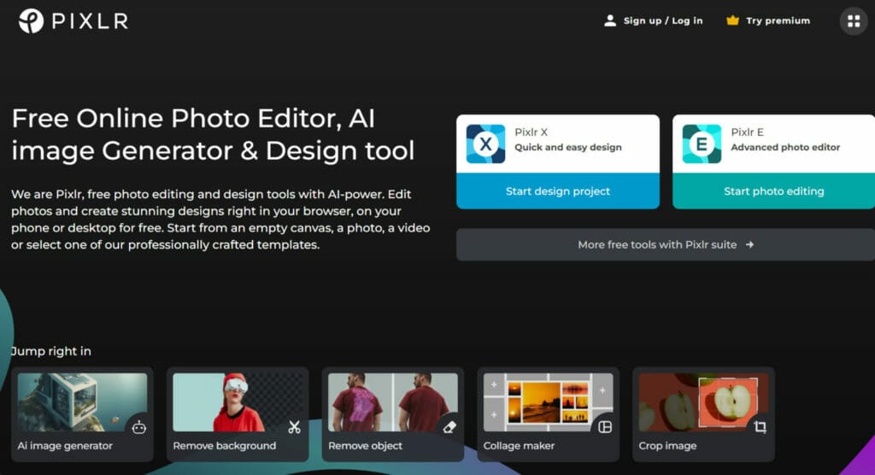Click the layout icon on Collage maker

[605, 427]
